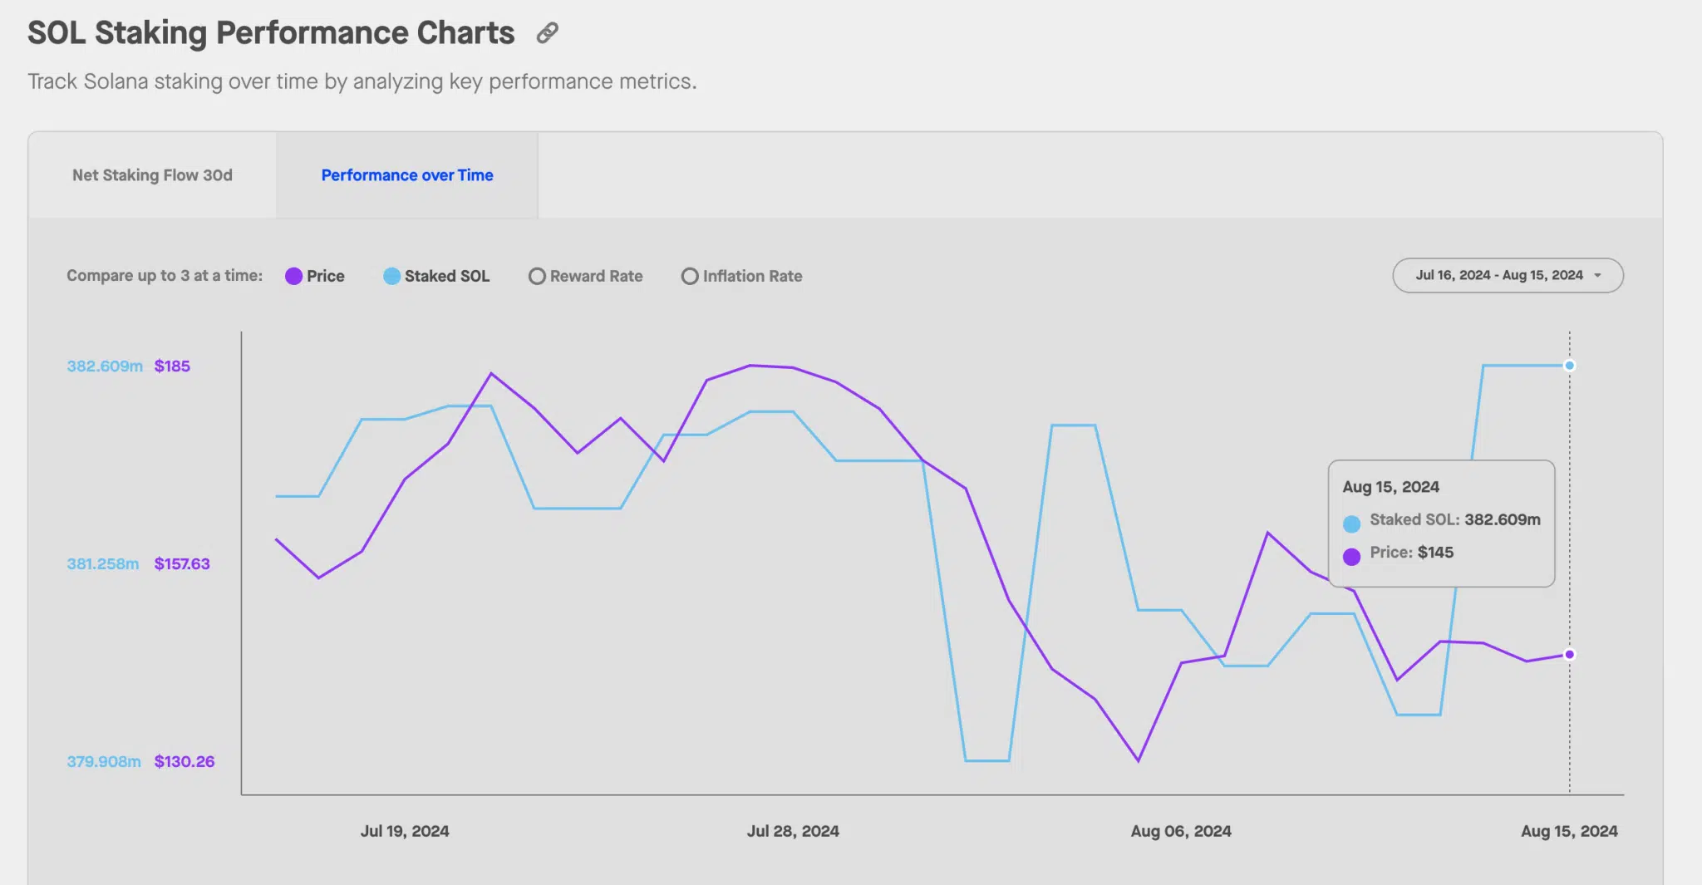Click the $185 price axis label
The width and height of the screenshot is (1702, 885).
point(172,366)
